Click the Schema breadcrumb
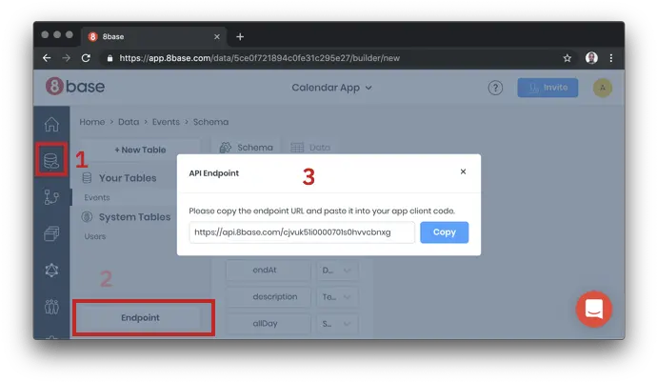 pos(210,122)
